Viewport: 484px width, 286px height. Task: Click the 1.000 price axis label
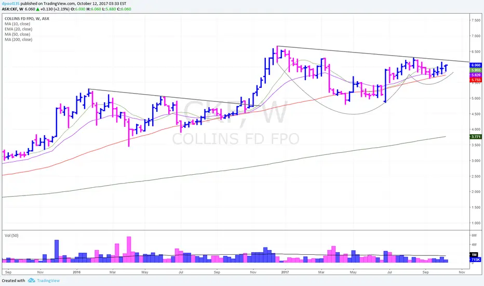[476, 223]
